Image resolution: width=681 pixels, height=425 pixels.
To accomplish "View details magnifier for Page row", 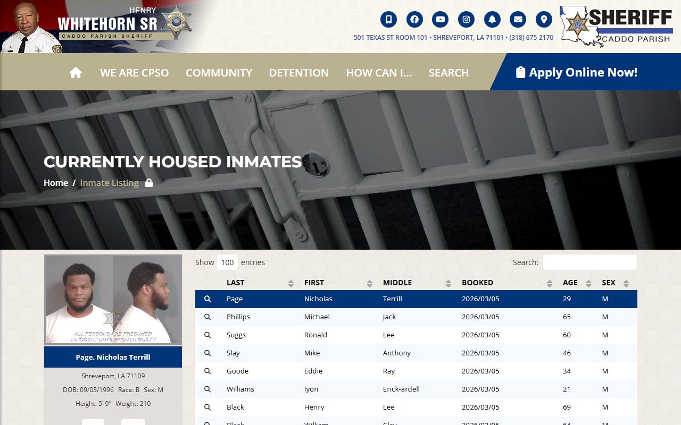I will pos(207,299).
